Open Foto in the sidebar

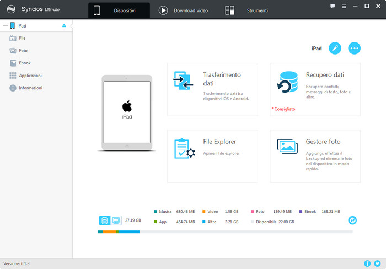pyautogui.click(x=36, y=51)
